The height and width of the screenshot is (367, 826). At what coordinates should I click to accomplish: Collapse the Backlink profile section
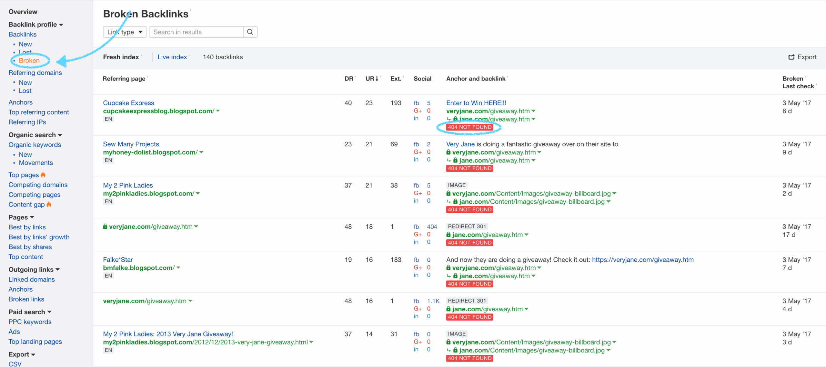36,24
